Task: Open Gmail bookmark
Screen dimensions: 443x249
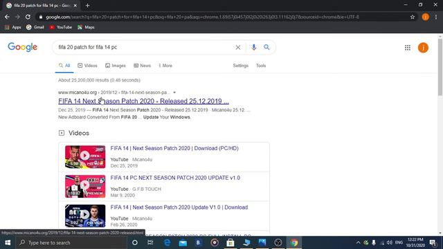Action: [x=35, y=27]
